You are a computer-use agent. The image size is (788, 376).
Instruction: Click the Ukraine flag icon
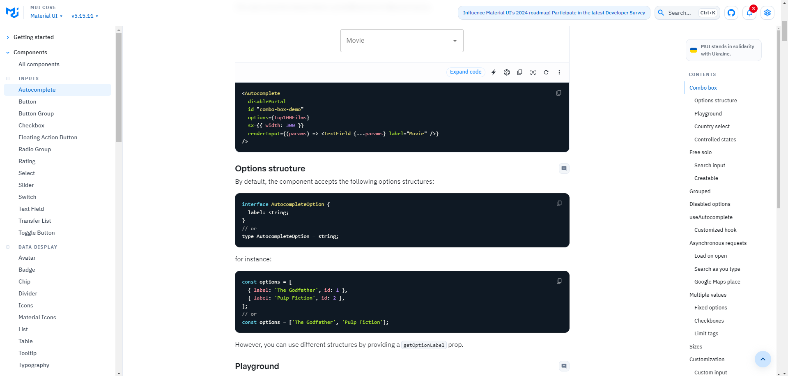tap(694, 50)
